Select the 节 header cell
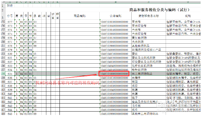This screenshot has height=118, width=204. [x=30, y=16]
